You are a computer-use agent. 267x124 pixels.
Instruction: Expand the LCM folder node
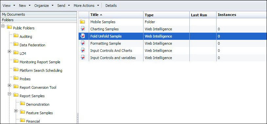pos(9,52)
